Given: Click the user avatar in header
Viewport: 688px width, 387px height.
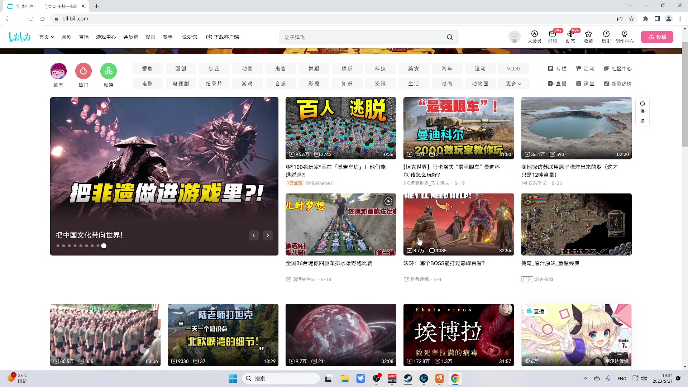Looking at the screenshot, I should point(515,37).
